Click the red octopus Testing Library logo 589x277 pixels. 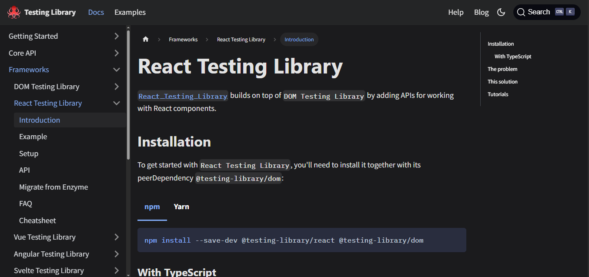[14, 12]
